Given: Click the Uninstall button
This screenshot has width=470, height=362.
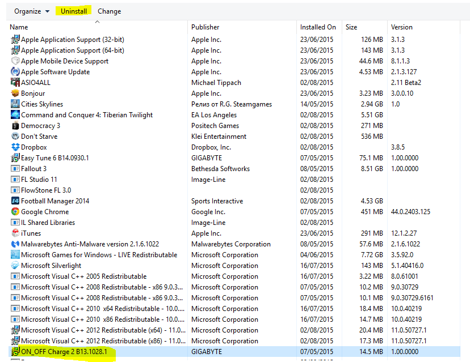Looking at the screenshot, I should coord(74,11).
